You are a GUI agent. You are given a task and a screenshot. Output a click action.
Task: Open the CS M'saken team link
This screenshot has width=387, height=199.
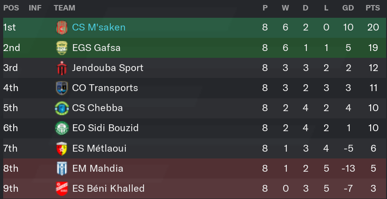pyautogui.click(x=99, y=27)
